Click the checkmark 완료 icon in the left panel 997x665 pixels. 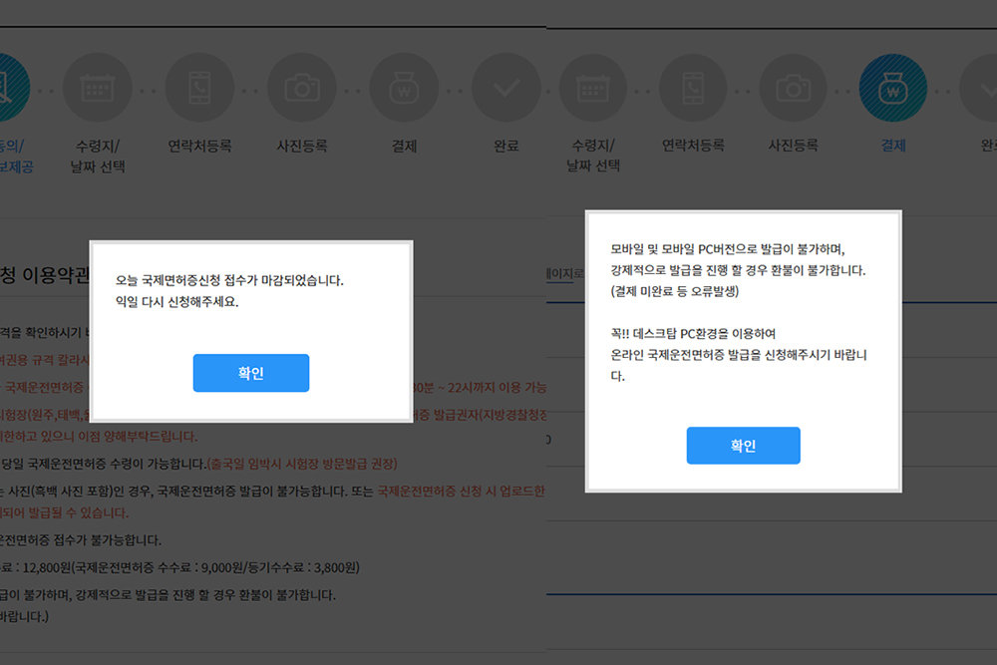506,88
